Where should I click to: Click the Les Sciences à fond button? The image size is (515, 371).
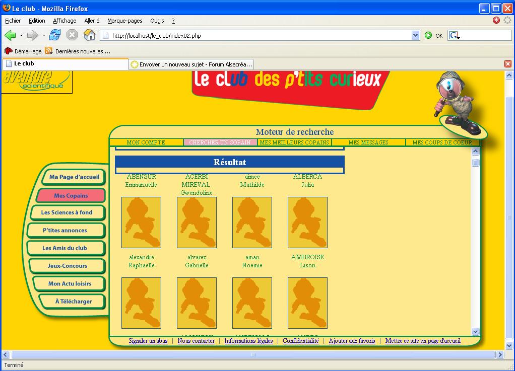pyautogui.click(x=67, y=212)
